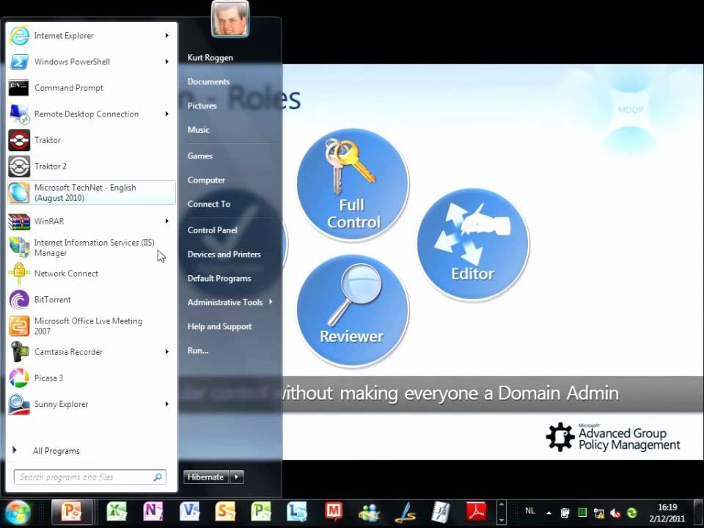Open All Programs list
The image size is (704, 528).
pyautogui.click(x=56, y=451)
